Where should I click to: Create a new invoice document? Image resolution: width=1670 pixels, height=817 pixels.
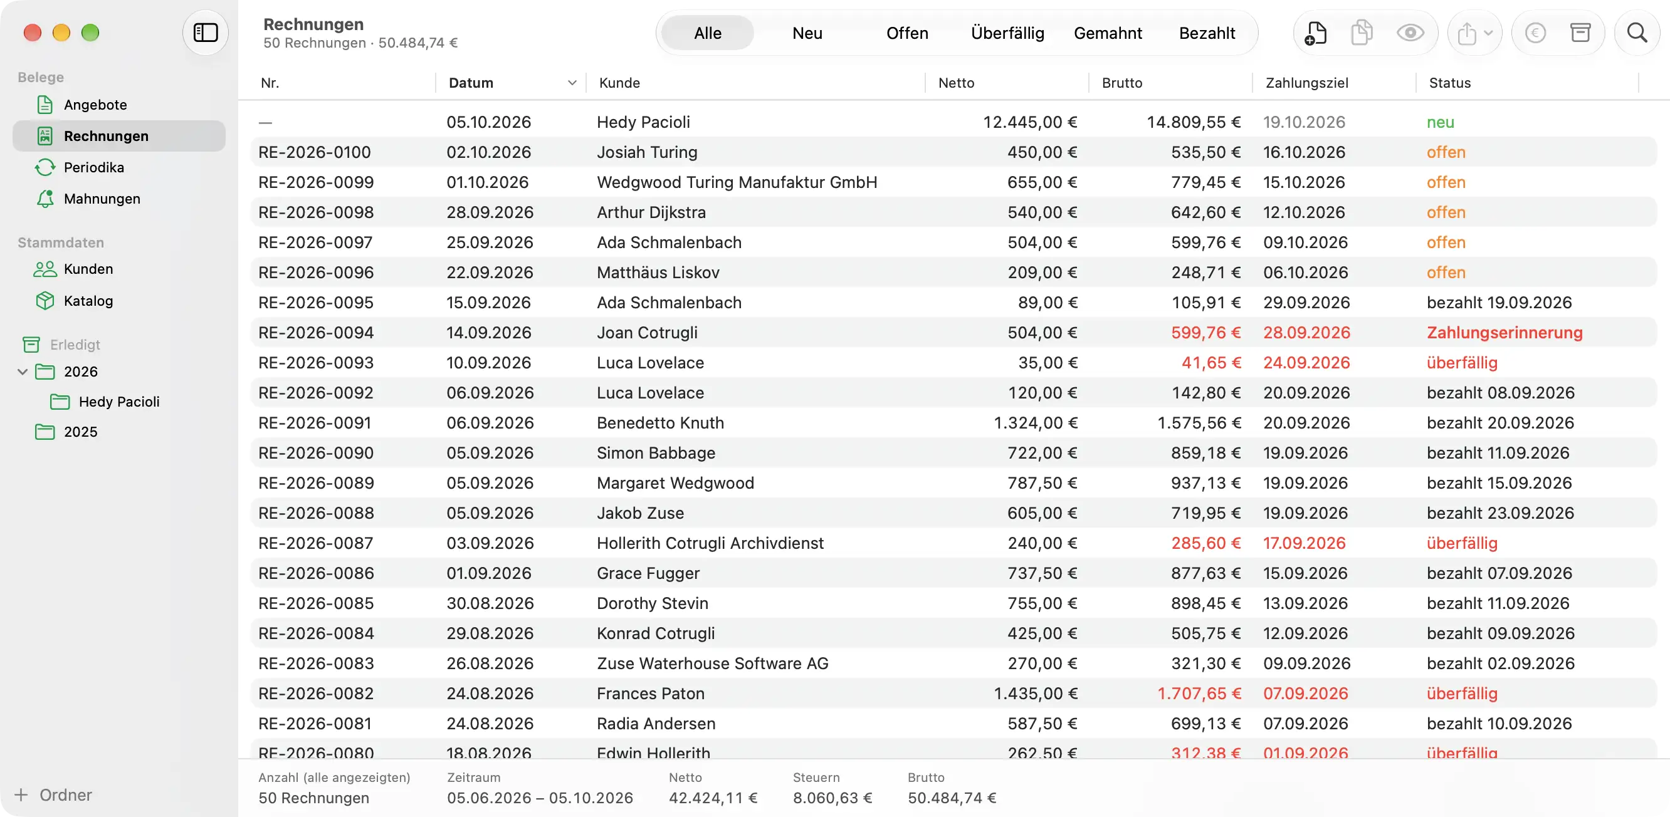(x=1315, y=33)
